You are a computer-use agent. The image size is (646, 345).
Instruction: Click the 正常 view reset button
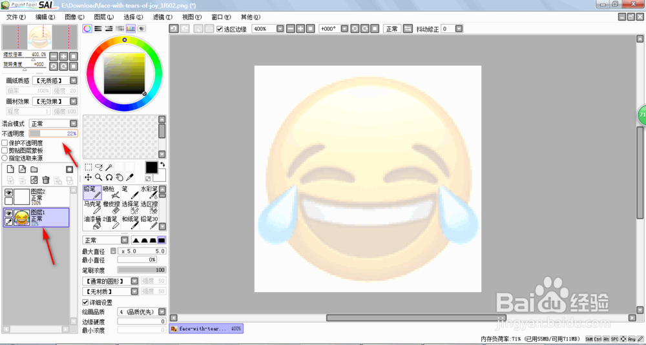pos(392,29)
